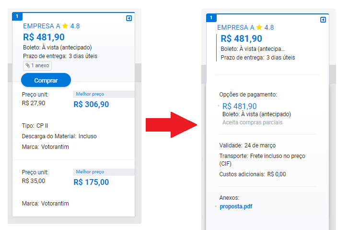
Task: Click Melhor preço tag above R$ 306,90
Action: click(90, 94)
